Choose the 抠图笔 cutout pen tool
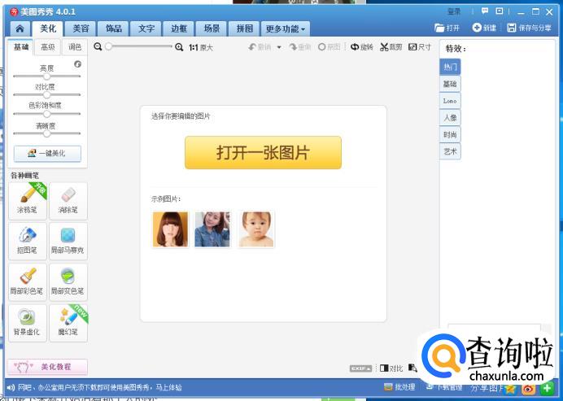Viewport: 563px width, 401px height. (x=26, y=241)
